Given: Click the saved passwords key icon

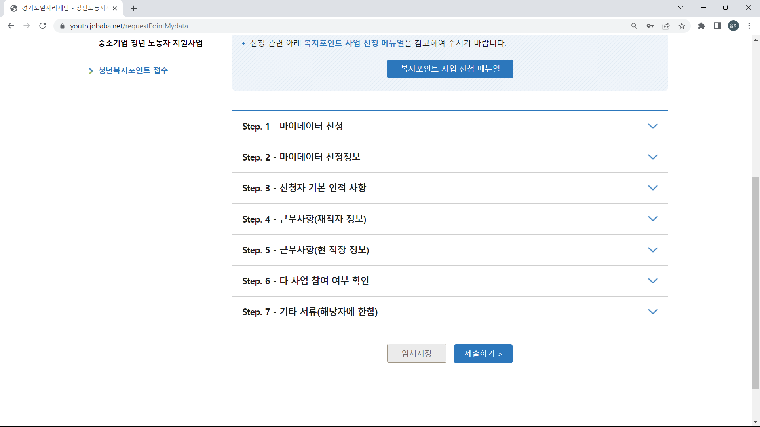Looking at the screenshot, I should pos(650,26).
